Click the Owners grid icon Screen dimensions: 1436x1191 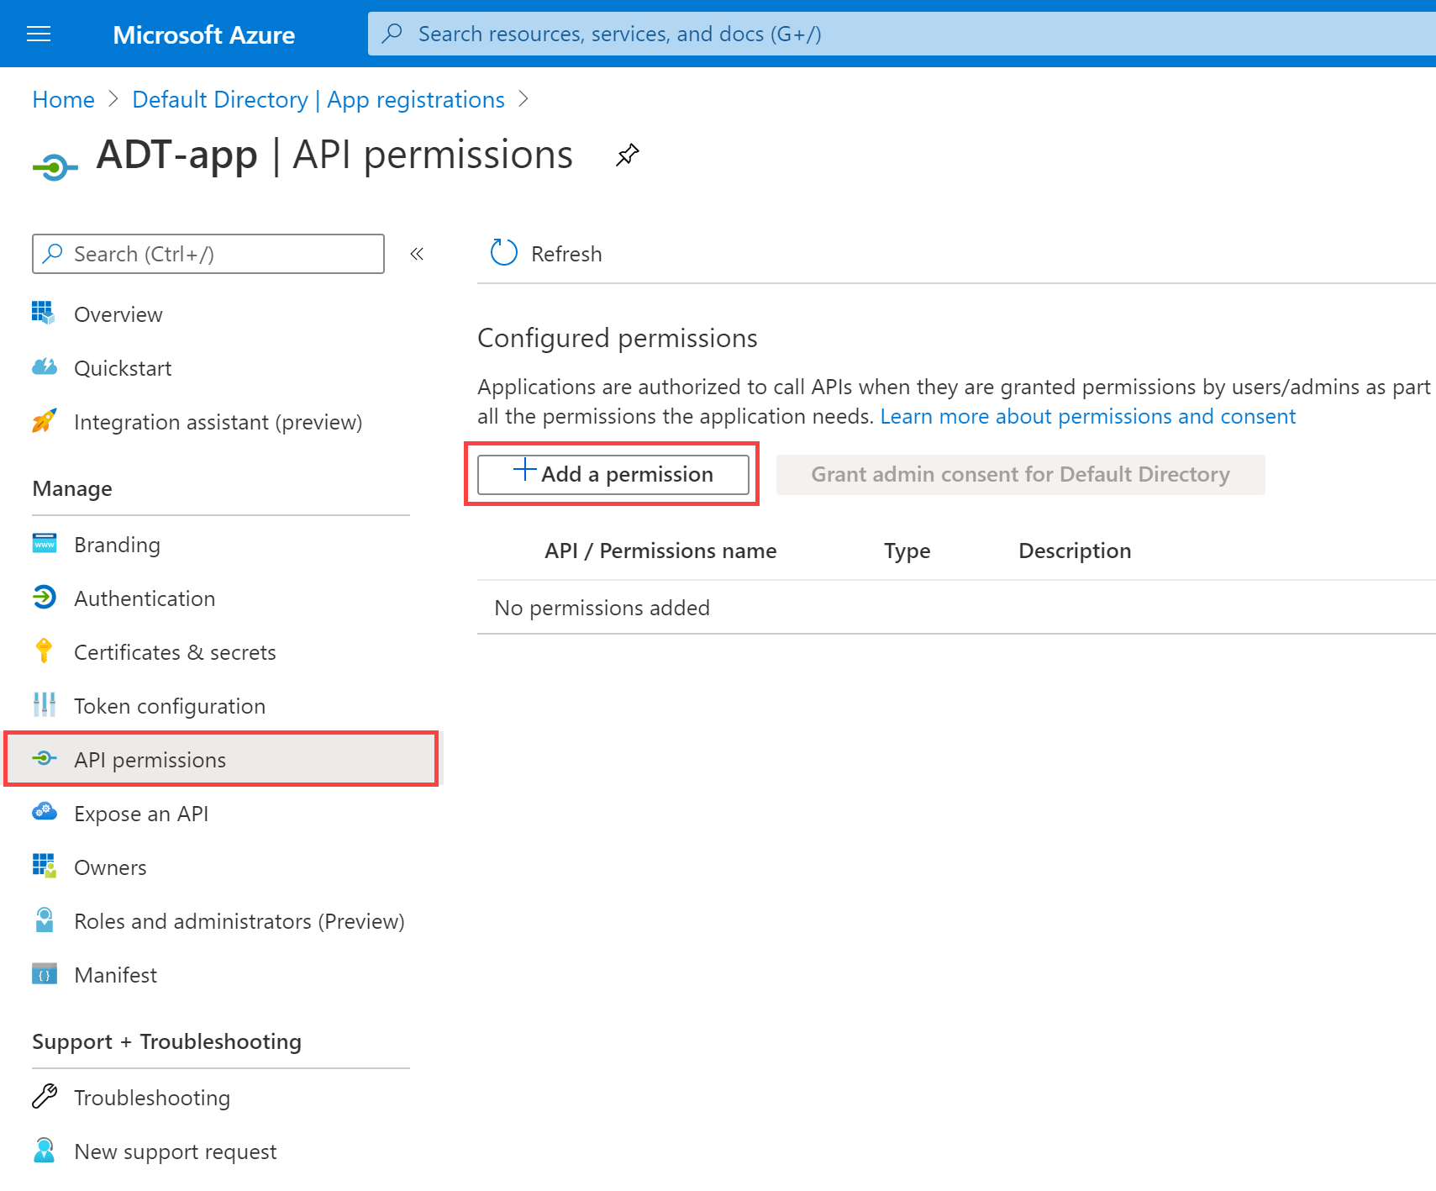point(44,866)
